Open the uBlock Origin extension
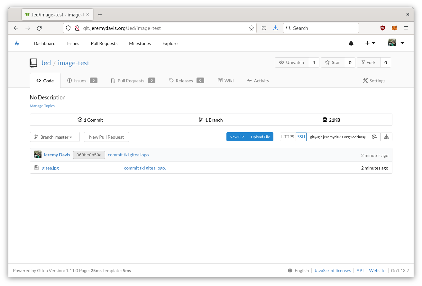Image resolution: width=422 pixels, height=286 pixels. 382,28
